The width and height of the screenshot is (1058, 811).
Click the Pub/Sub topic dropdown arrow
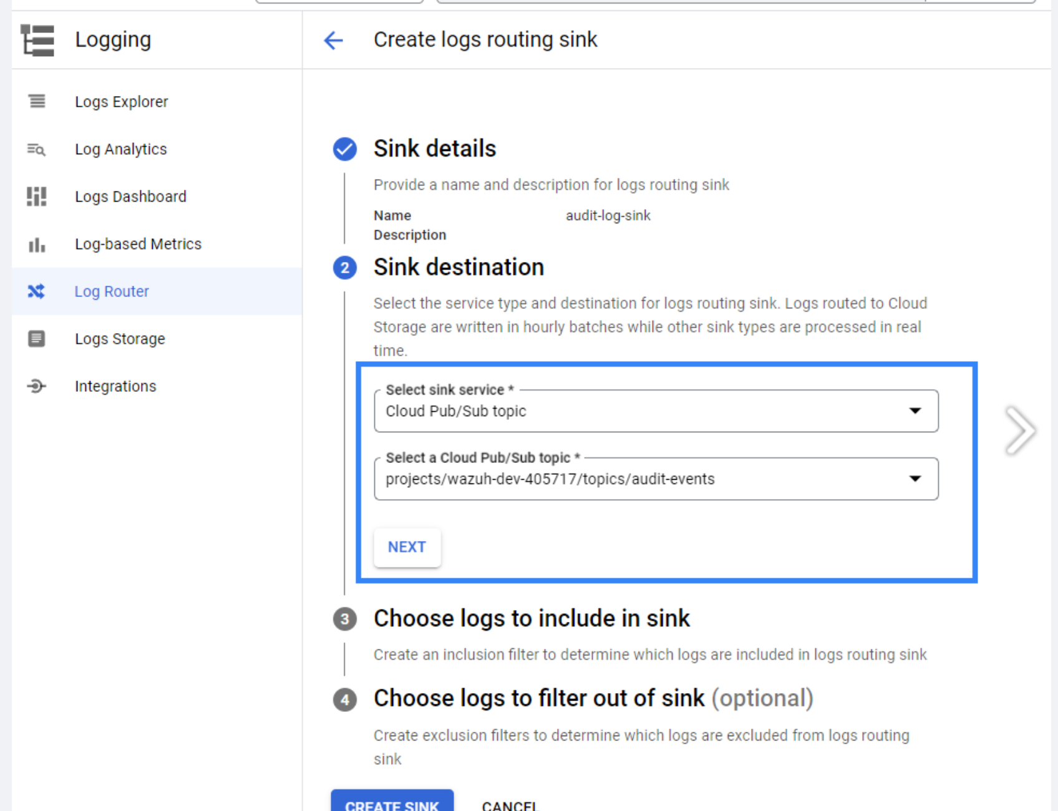click(915, 478)
